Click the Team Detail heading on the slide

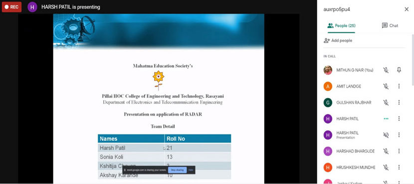pyautogui.click(x=163, y=126)
